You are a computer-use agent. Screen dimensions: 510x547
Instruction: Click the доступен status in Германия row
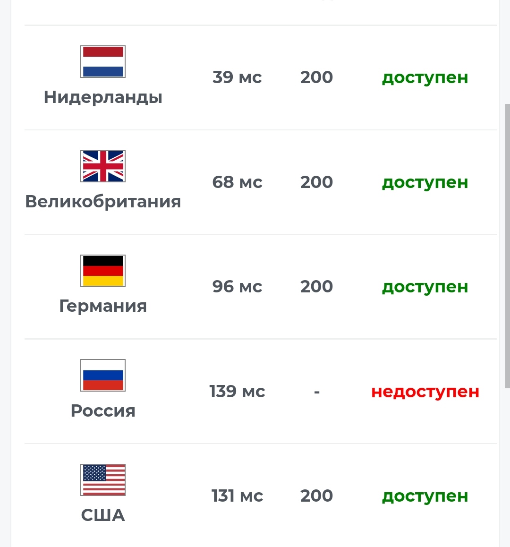(425, 287)
